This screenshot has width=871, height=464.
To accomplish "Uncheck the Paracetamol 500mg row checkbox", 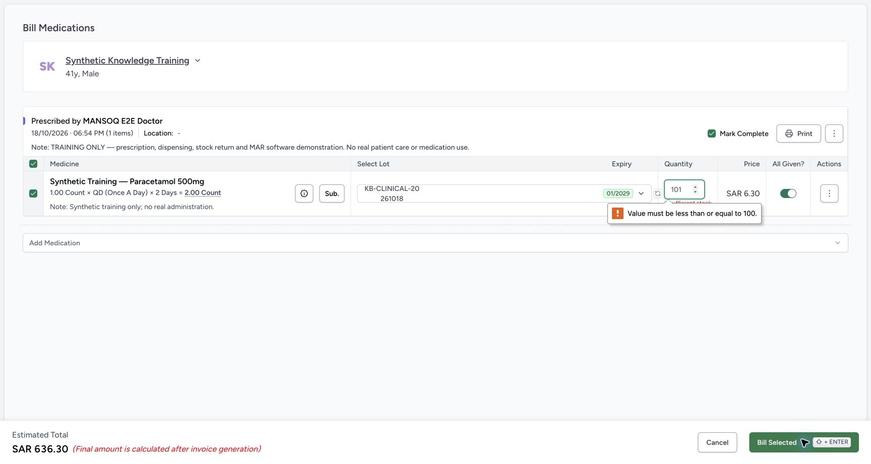I will (33, 193).
